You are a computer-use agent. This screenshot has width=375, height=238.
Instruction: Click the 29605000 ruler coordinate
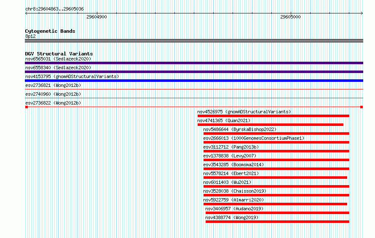290,17
